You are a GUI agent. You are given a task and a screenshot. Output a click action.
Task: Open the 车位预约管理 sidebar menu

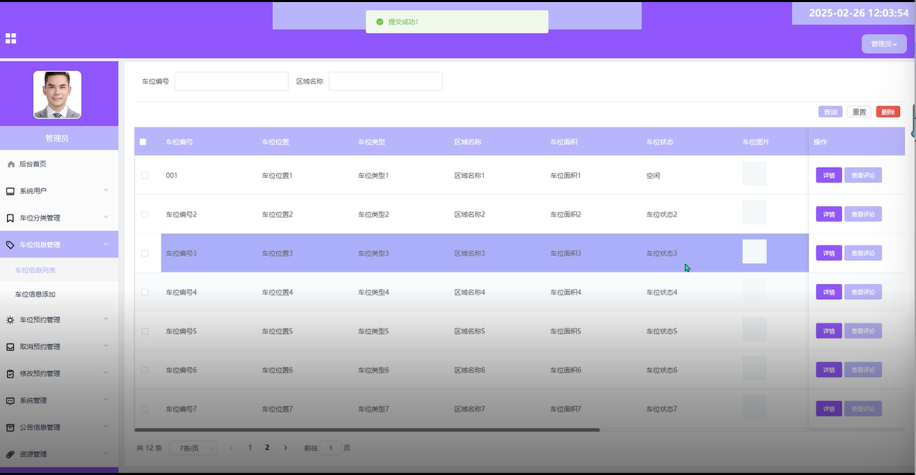[x=59, y=320]
